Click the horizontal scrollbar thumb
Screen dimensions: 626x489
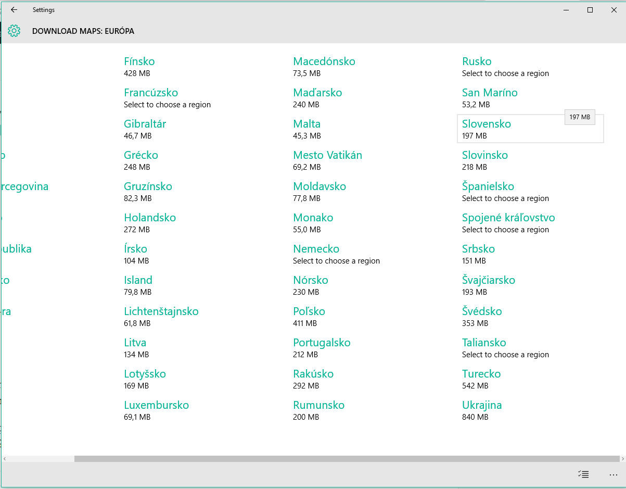tap(346, 459)
